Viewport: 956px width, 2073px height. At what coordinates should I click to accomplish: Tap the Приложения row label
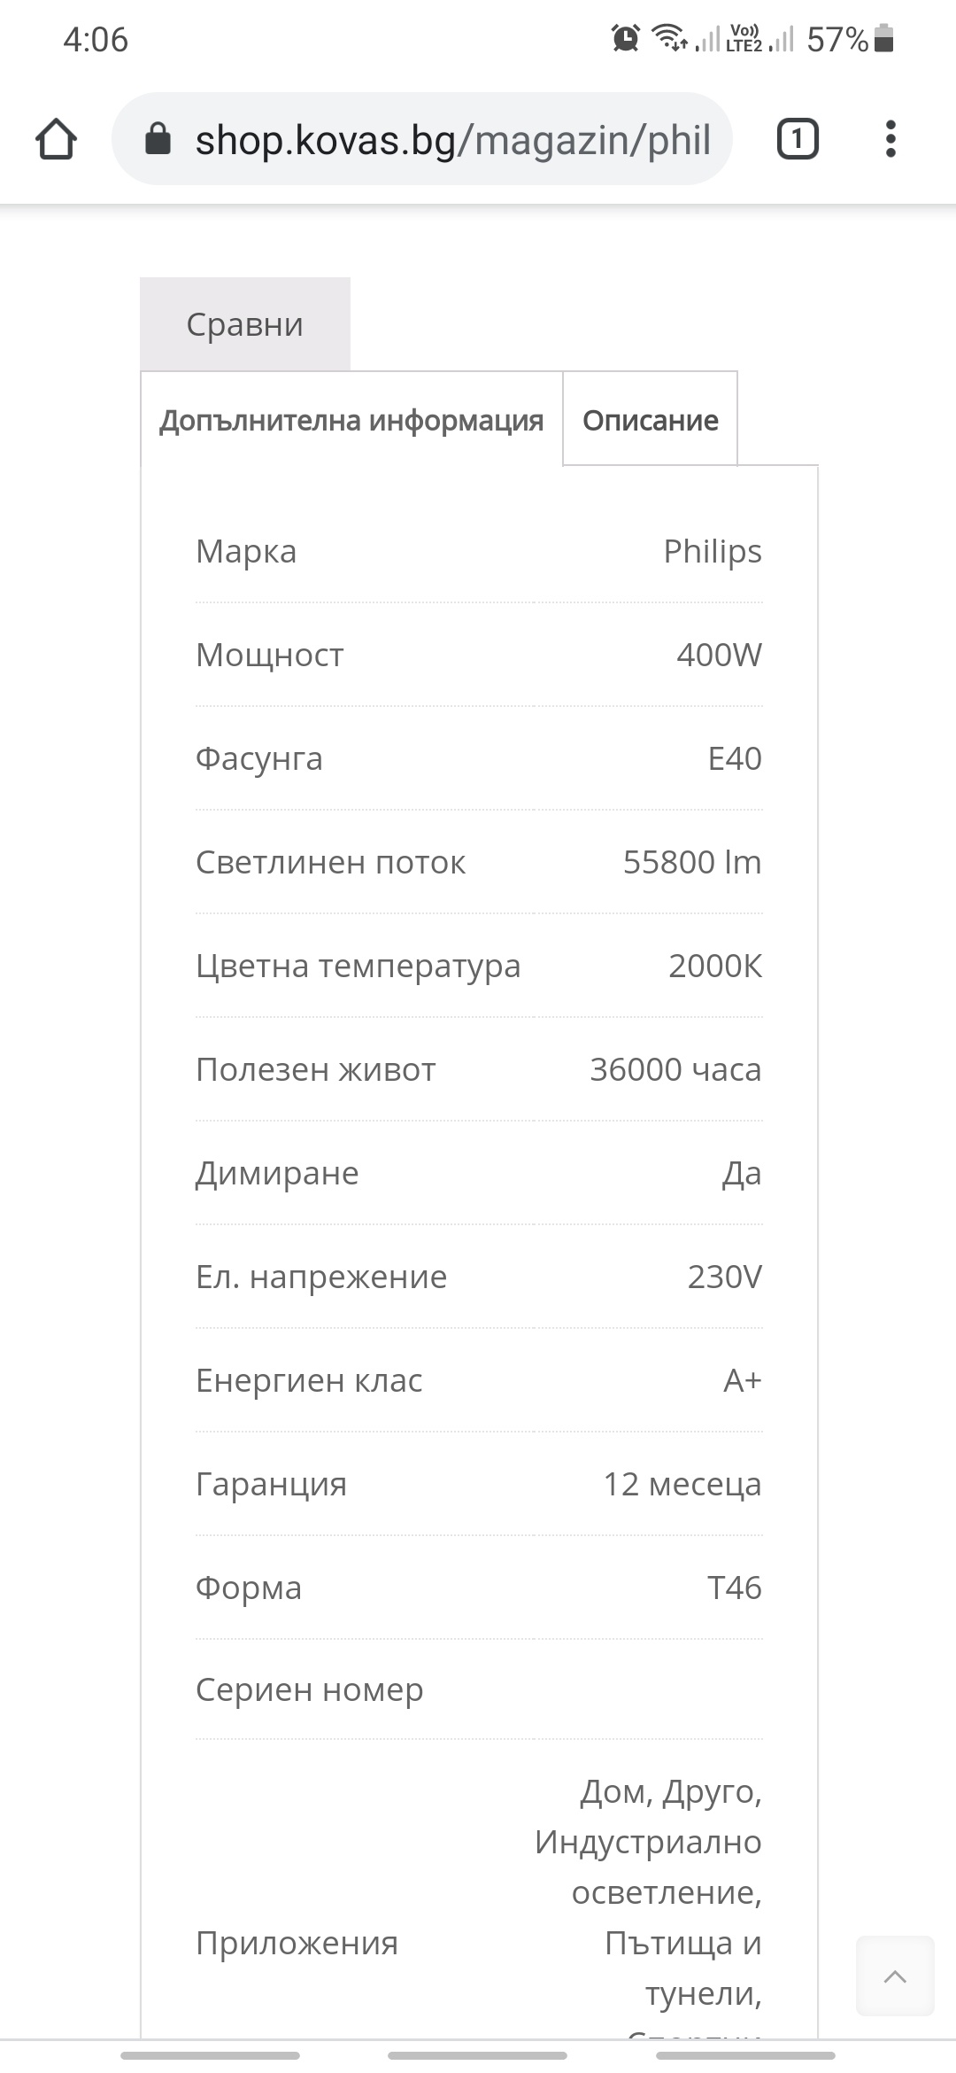pos(297,1943)
